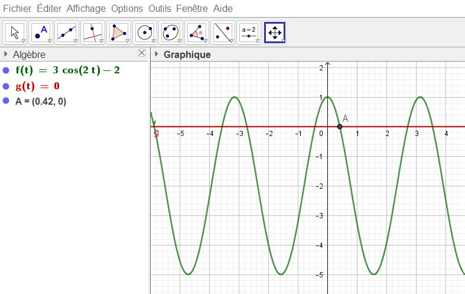
Task: Select the Move arrow tool
Action: pos(15,33)
